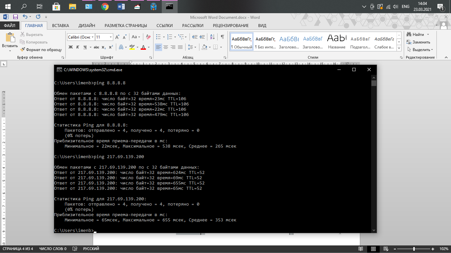Screen dimensions: 451x253
Task: Click the zoom slider handle in the status bar
Action: (x=414, y=249)
